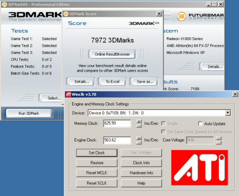Click the 3DMark05 main window title icon
This screenshot has width=239, height=196.
pos(4,4)
